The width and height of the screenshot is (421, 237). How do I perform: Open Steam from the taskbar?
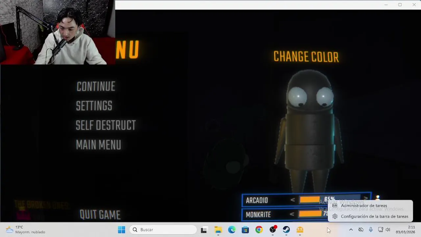point(286,230)
